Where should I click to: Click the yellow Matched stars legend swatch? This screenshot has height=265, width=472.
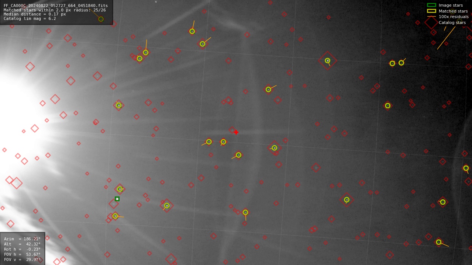point(431,11)
